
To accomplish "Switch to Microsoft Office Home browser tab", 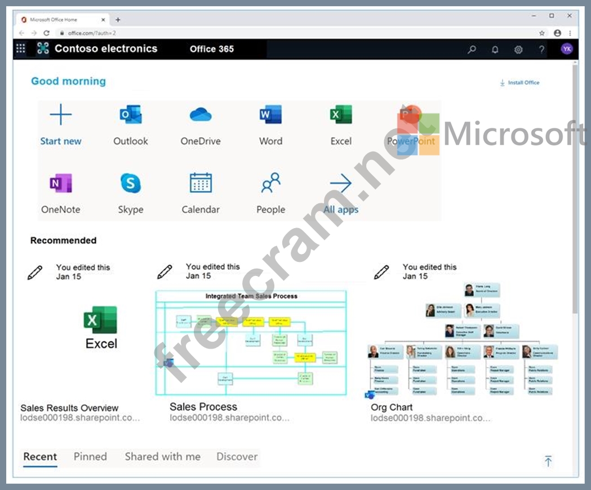I will pyautogui.click(x=62, y=20).
